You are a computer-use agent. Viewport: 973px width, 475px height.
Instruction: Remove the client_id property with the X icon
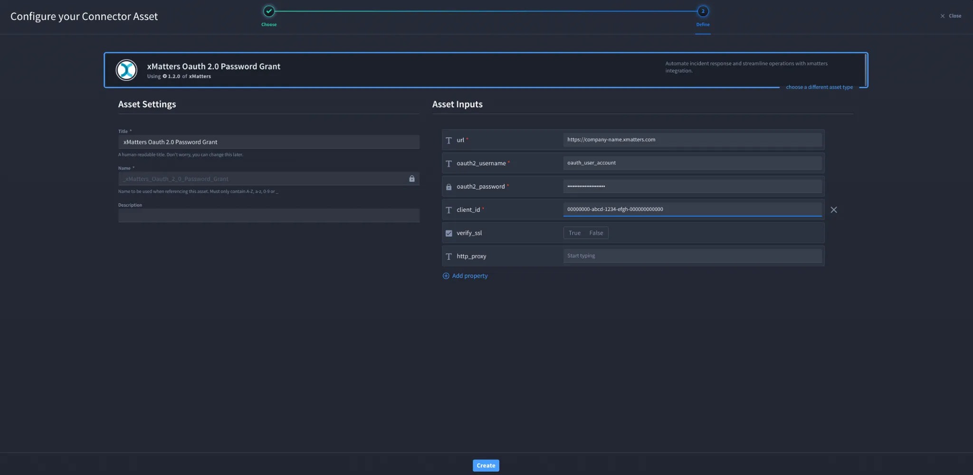pyautogui.click(x=834, y=209)
